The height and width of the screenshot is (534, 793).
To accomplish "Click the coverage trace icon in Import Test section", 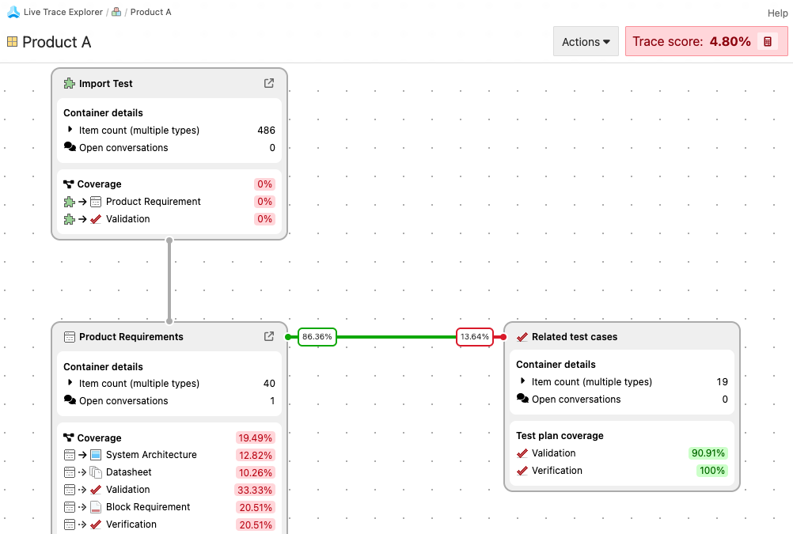I will [x=67, y=184].
